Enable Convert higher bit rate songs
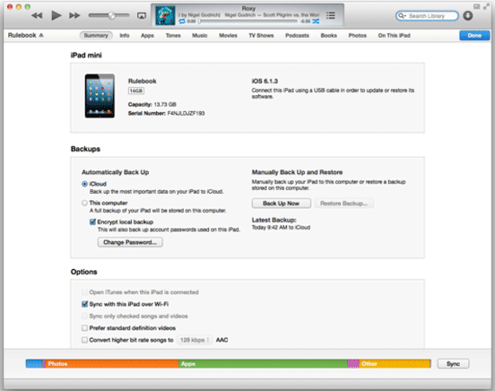Screen dimensions: 495x391 click(x=84, y=340)
